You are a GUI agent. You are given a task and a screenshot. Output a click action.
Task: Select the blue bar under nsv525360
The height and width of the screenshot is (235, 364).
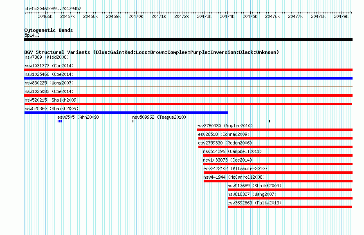click(x=126, y=113)
